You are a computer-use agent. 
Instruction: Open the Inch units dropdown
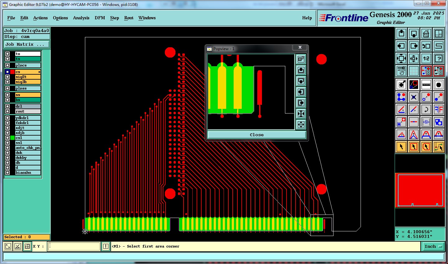pyautogui.click(x=433, y=246)
